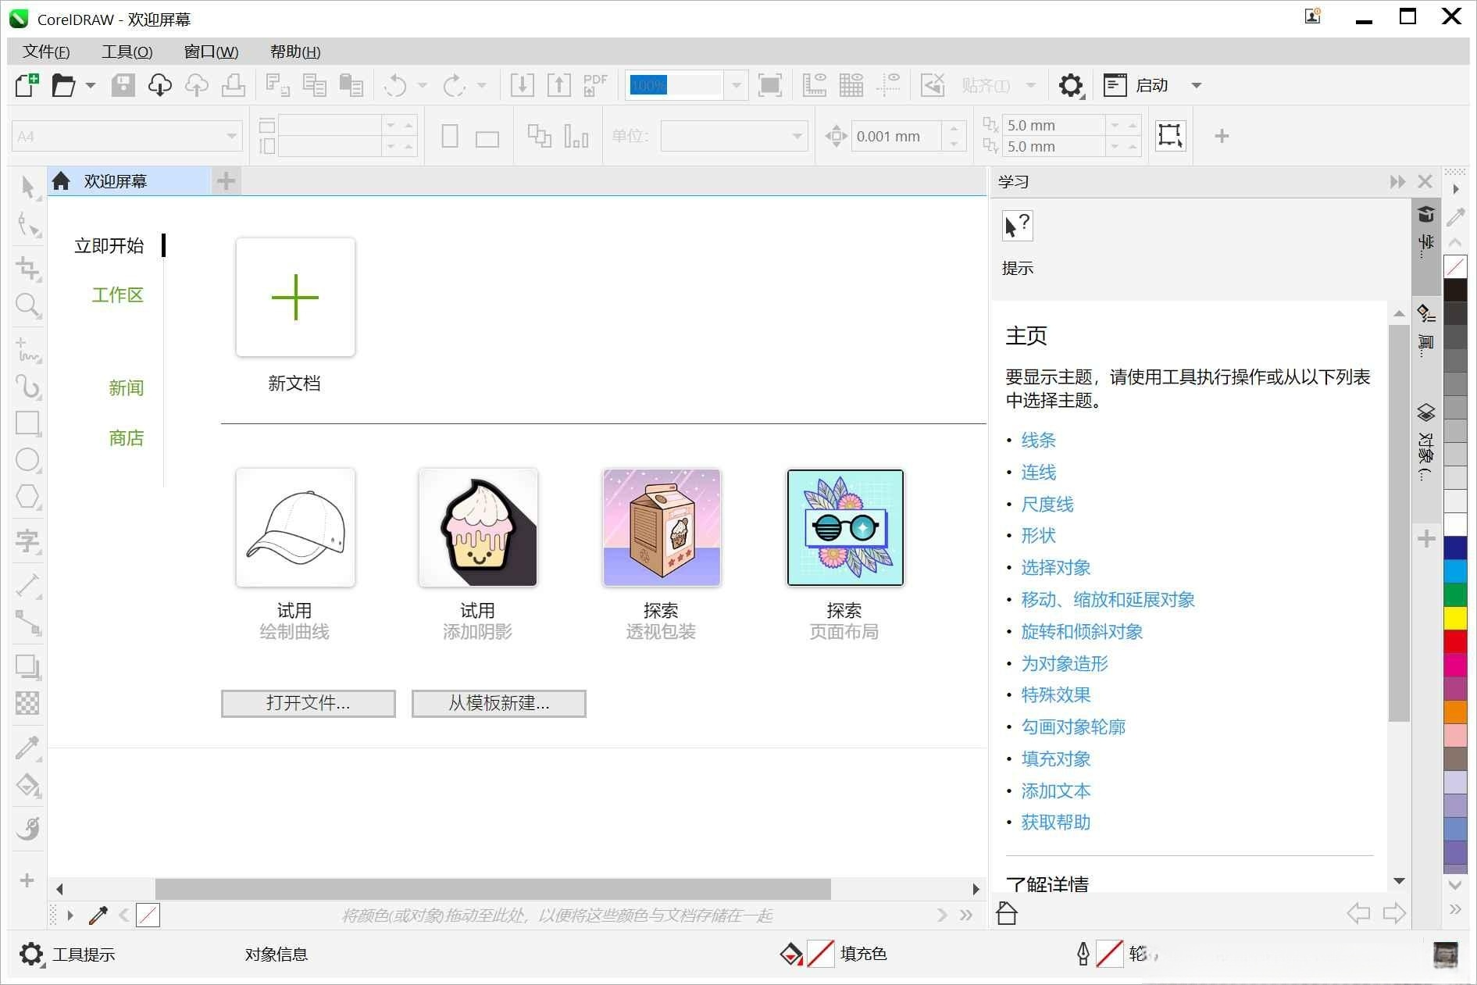Click the 新文档 plus thumbnail
This screenshot has width=1477, height=985.
point(295,298)
